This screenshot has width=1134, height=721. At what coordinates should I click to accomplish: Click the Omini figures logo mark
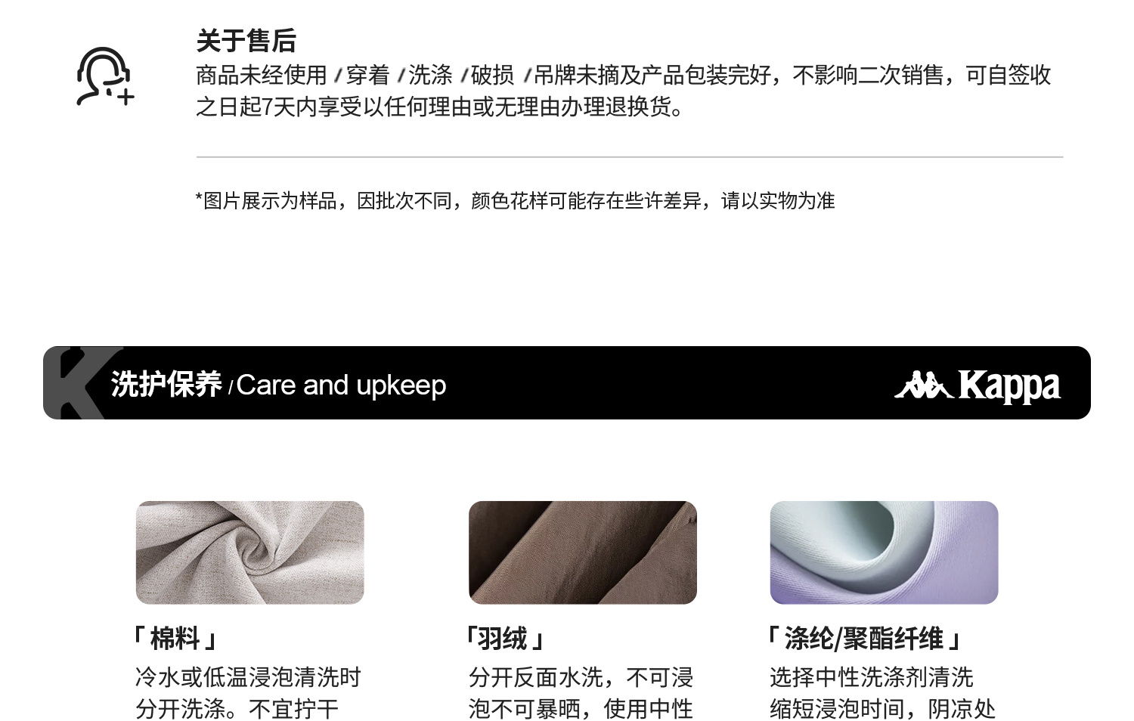pos(923,385)
